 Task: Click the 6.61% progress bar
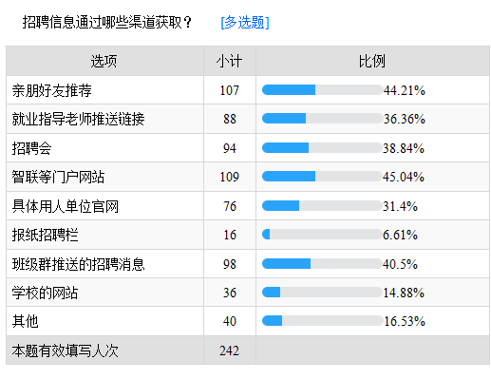coord(322,235)
